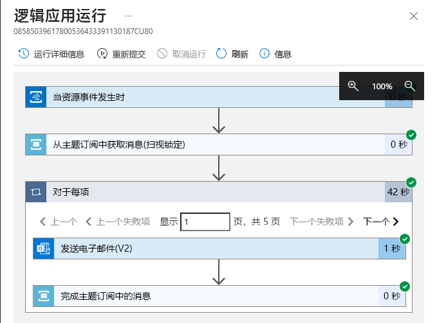Zoom in with the magnifier plus icon
The image size is (437, 323).
(x=353, y=86)
